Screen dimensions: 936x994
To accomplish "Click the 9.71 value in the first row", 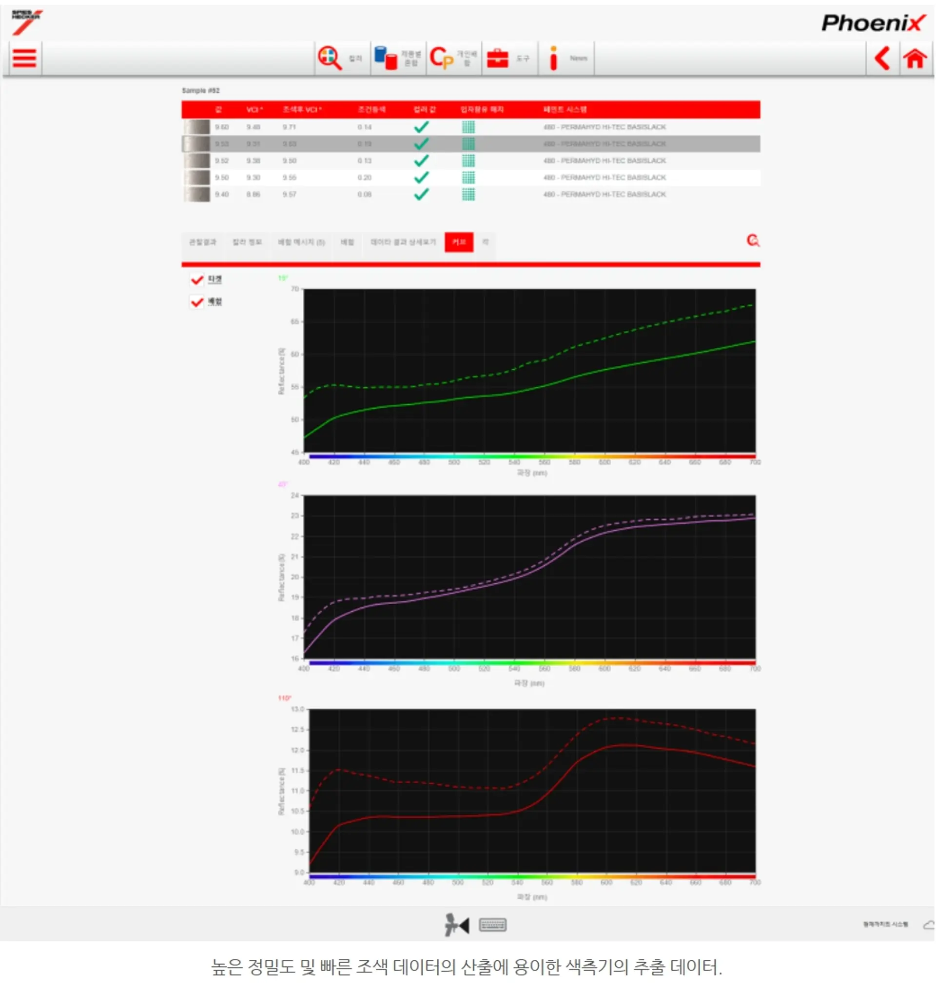I will [x=289, y=127].
